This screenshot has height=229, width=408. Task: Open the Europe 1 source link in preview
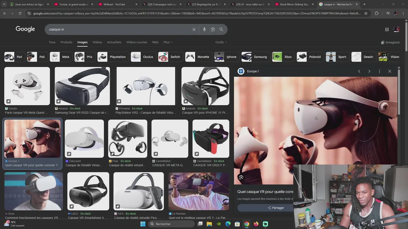pyautogui.click(x=253, y=71)
